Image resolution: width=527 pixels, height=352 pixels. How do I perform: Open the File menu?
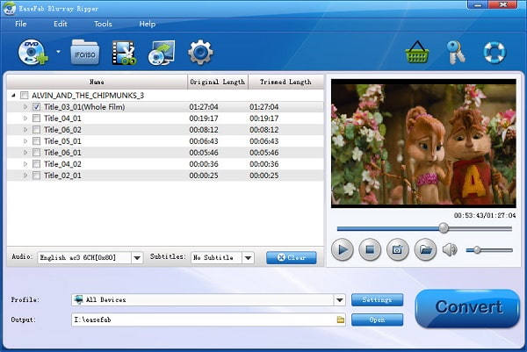(21, 24)
